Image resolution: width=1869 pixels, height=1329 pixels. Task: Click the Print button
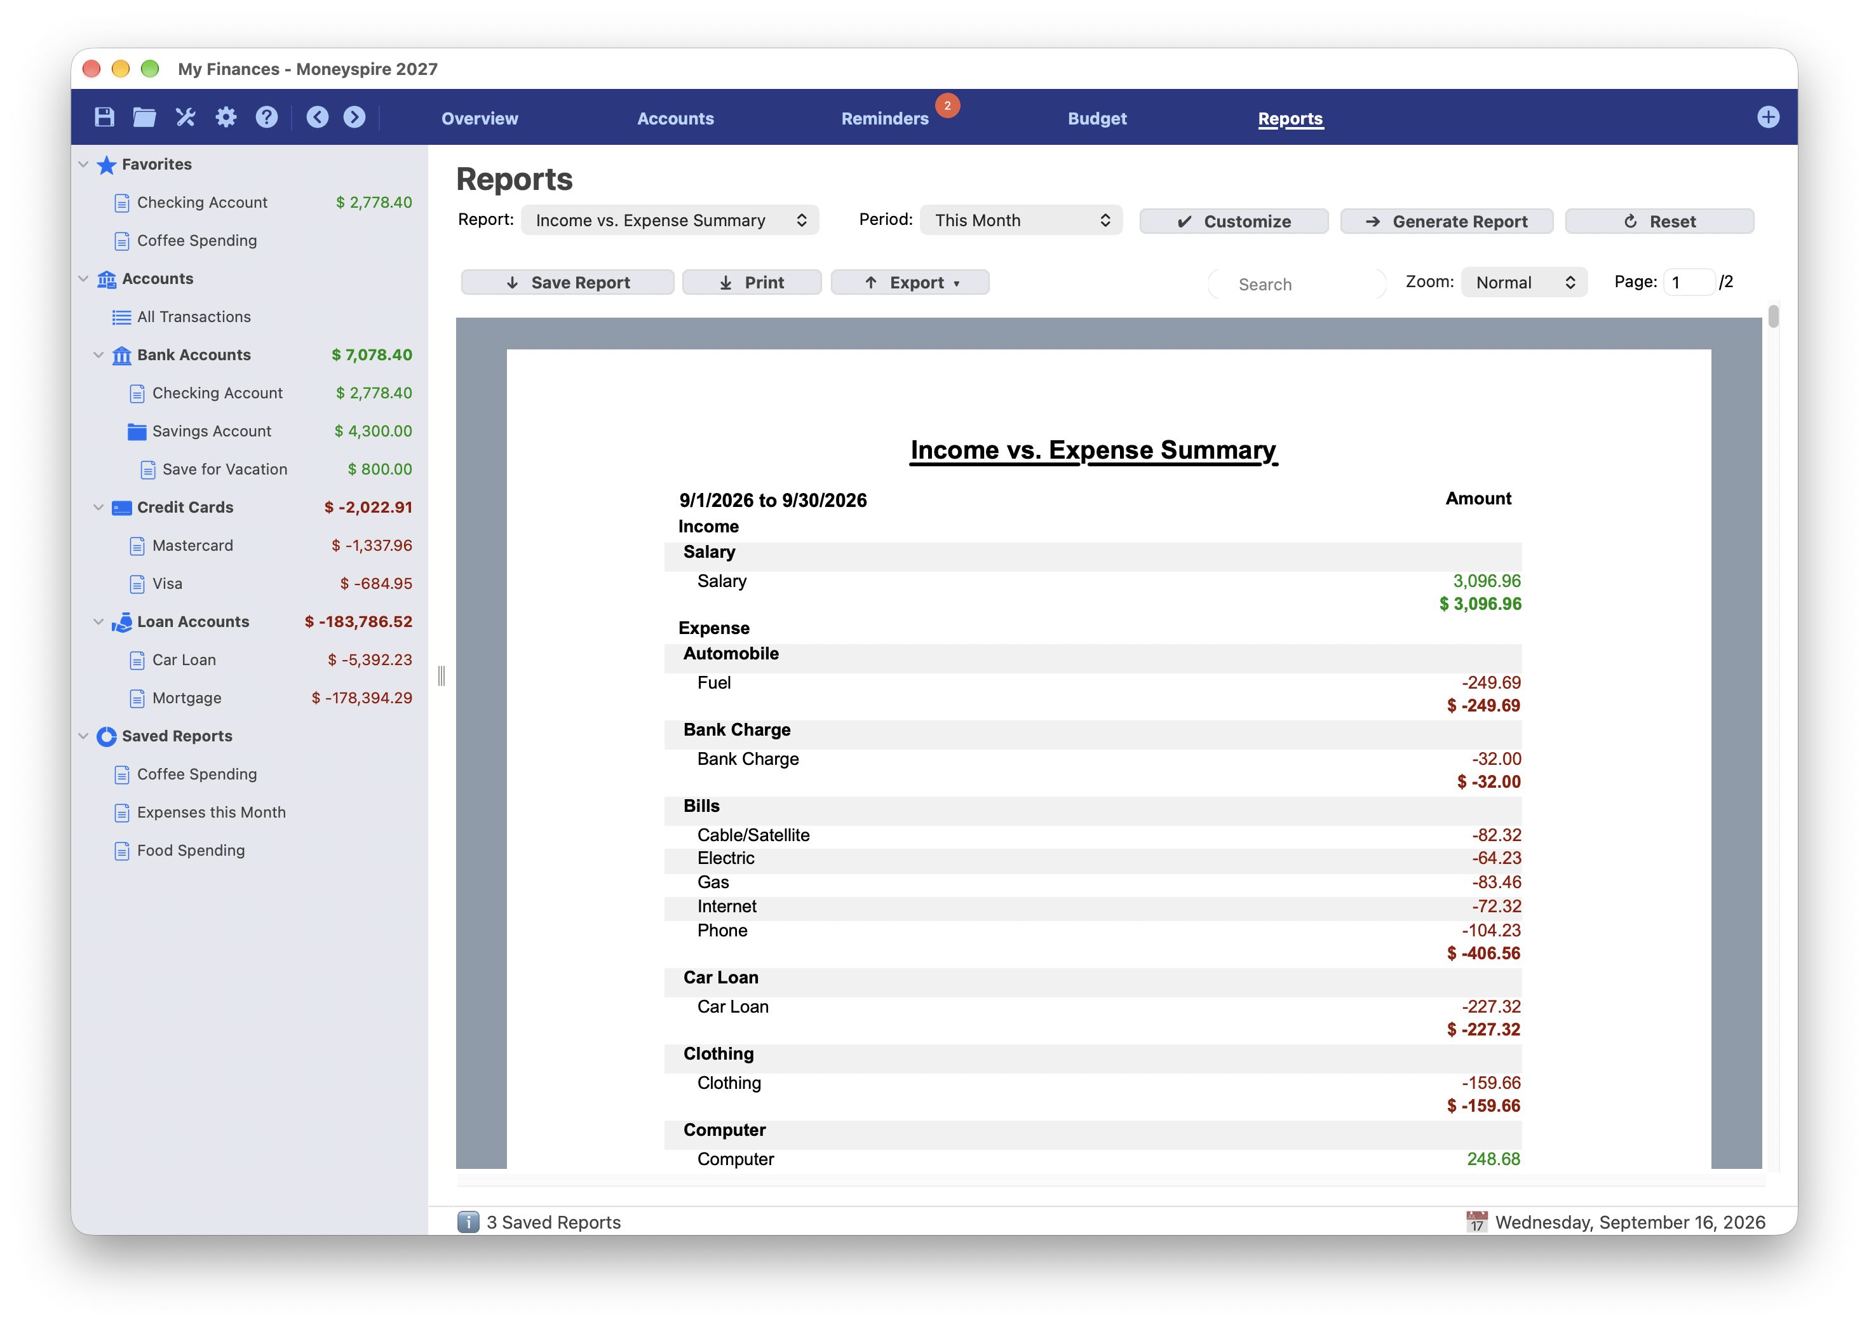[751, 282]
